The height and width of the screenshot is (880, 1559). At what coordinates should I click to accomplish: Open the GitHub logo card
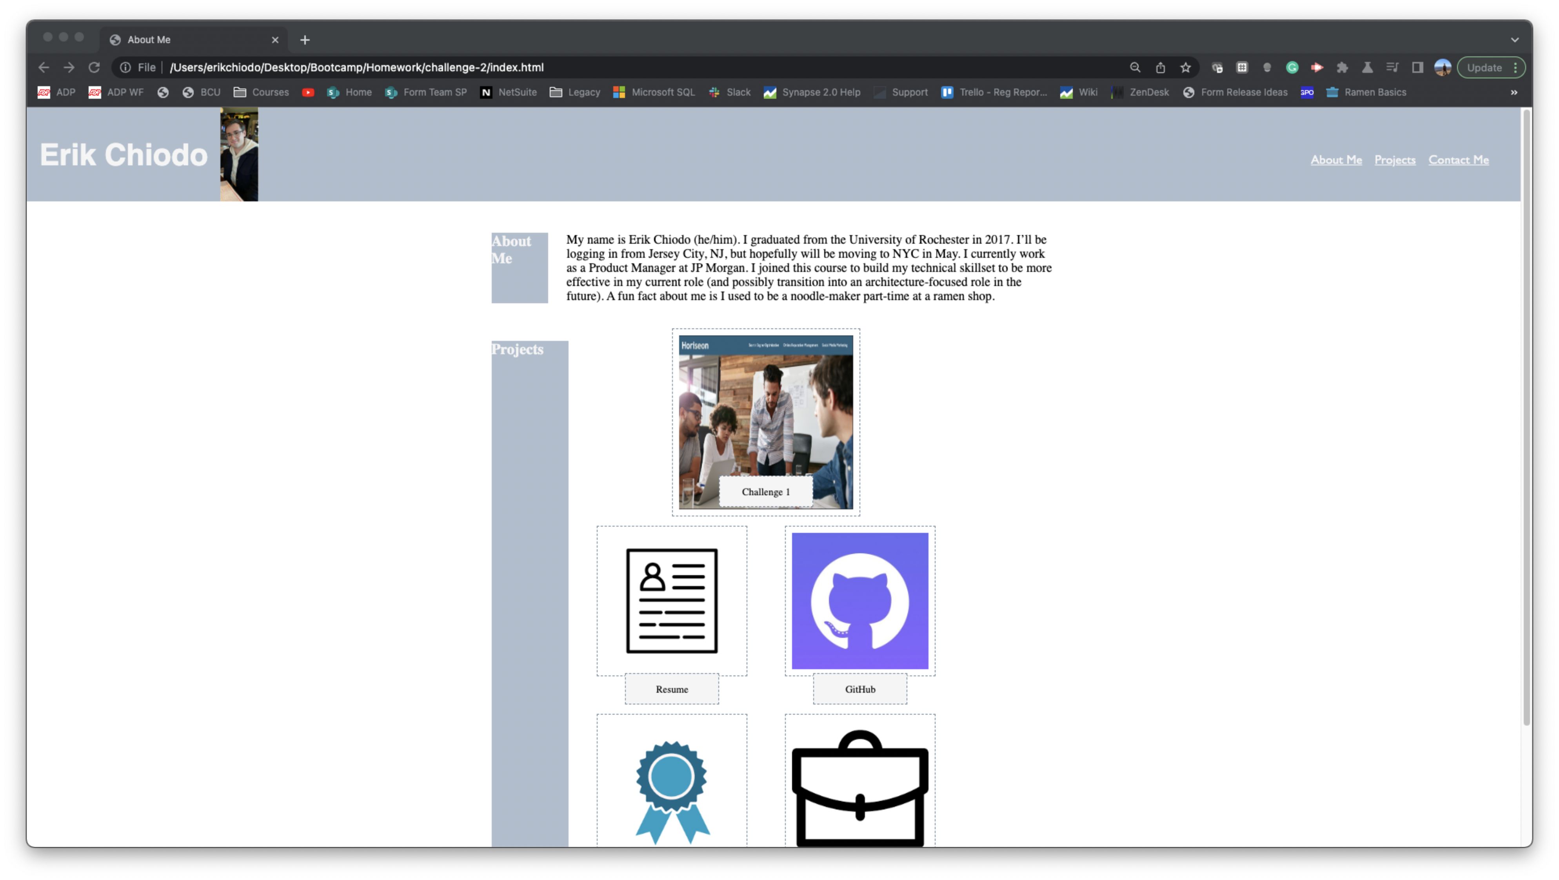[859, 601]
